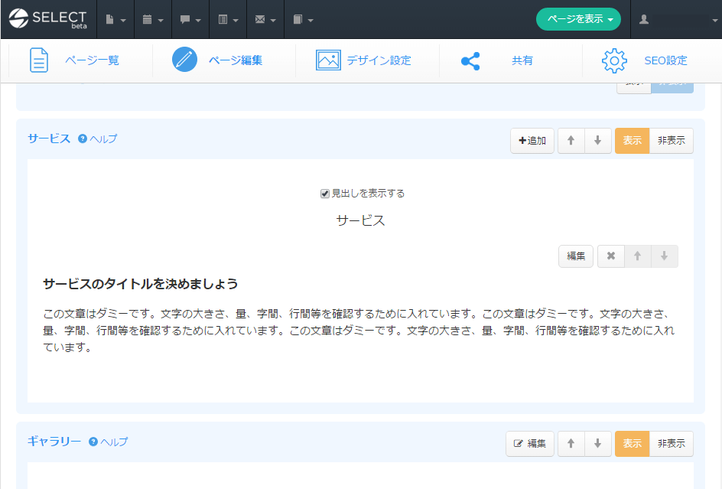Open the 共有 share tab
This screenshot has height=489, width=722.
tap(497, 60)
